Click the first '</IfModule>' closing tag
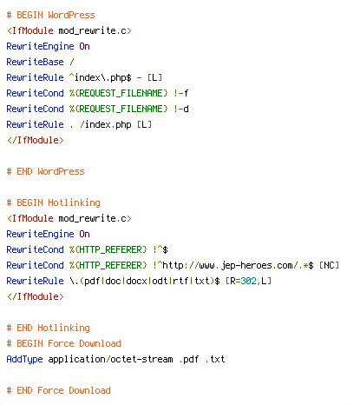Image resolution: width=347 pixels, height=405 pixels. [x=35, y=140]
